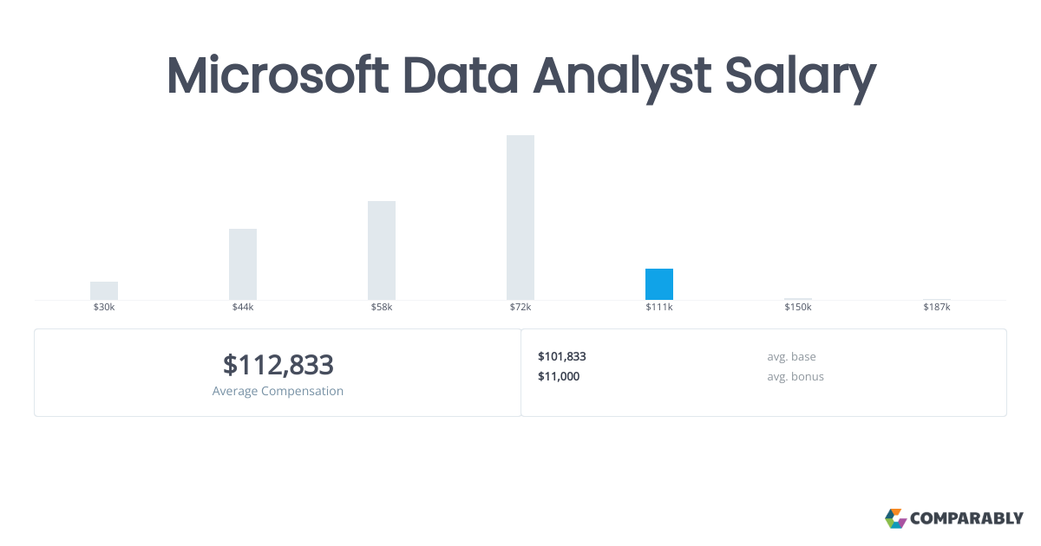Open the COMPARABLY brand text link
This screenshot has width=1041, height=546.
966,519
